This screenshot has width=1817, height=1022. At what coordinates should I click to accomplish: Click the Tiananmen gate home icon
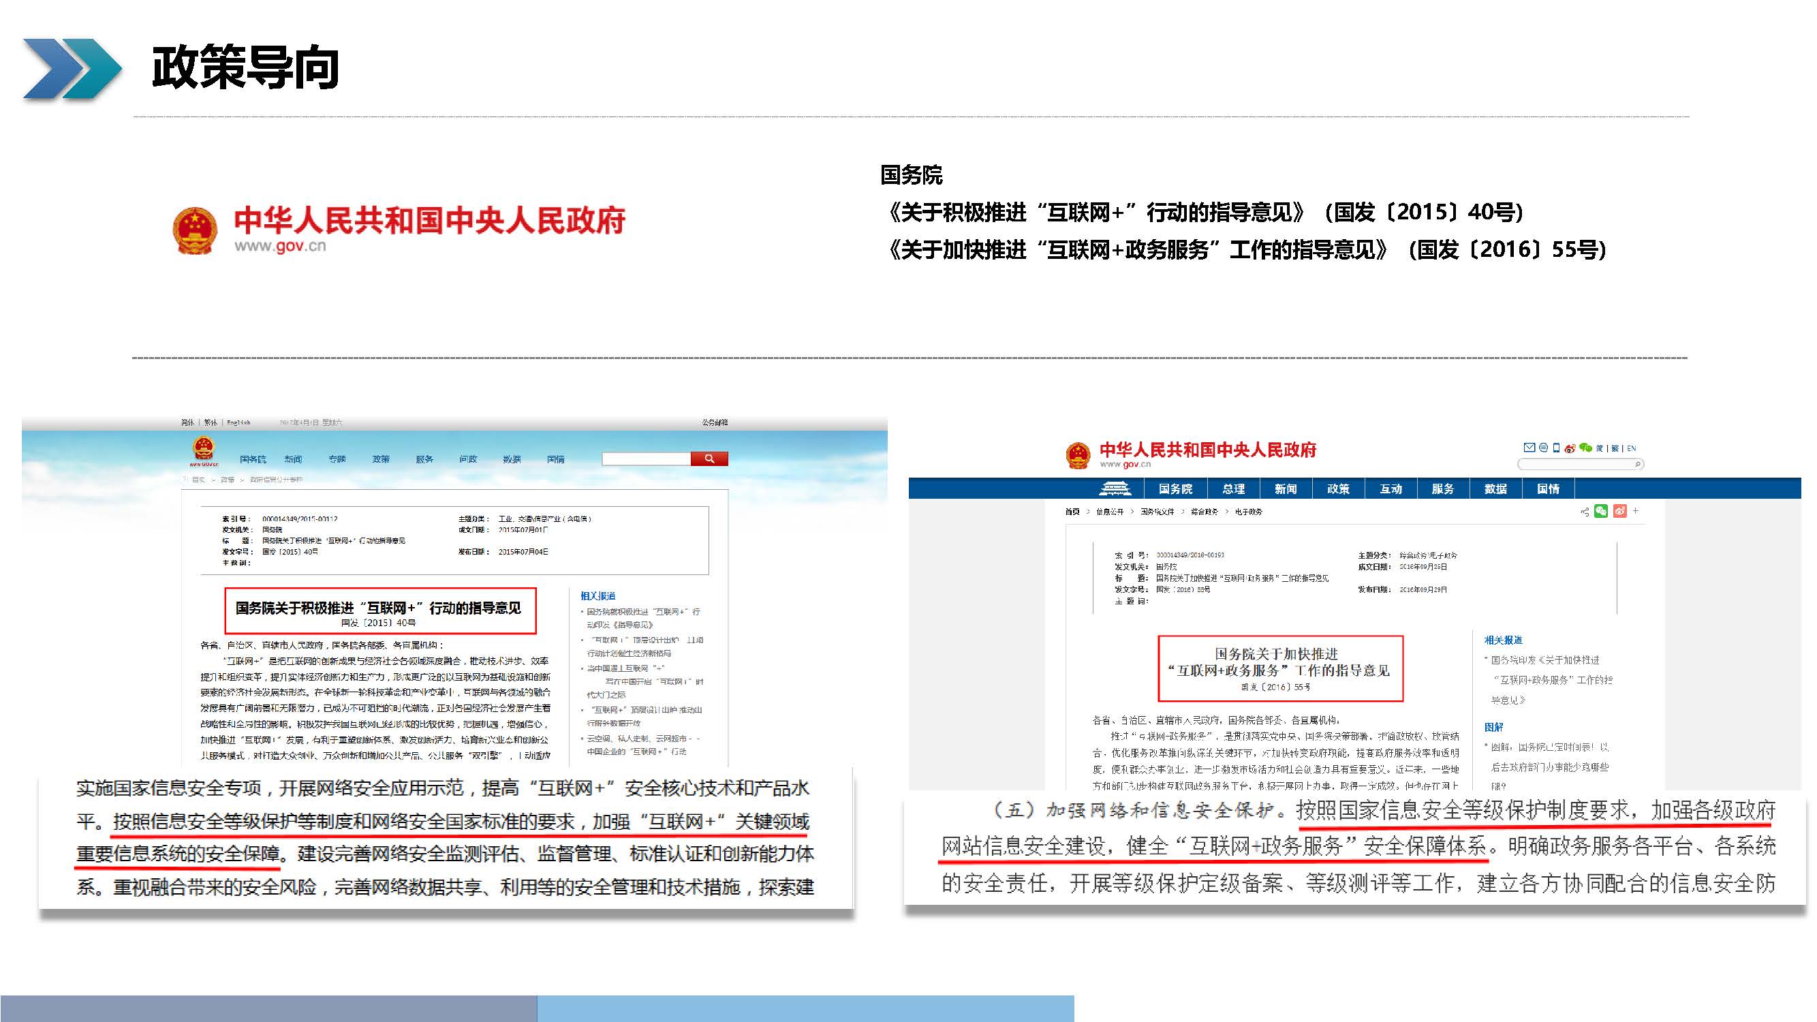[1115, 489]
